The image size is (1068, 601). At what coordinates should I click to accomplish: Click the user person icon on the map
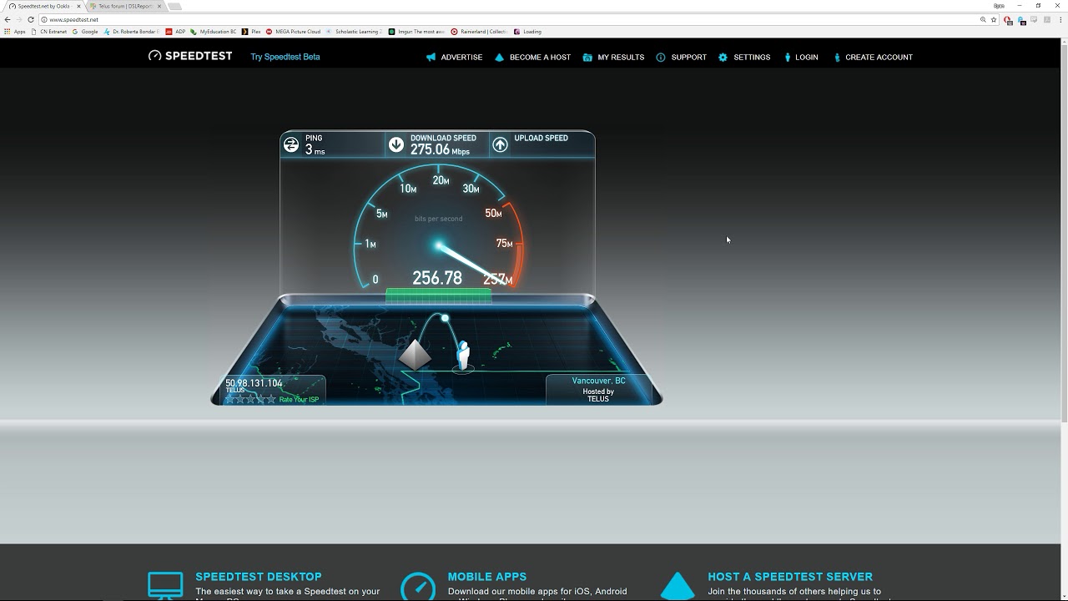(x=463, y=356)
